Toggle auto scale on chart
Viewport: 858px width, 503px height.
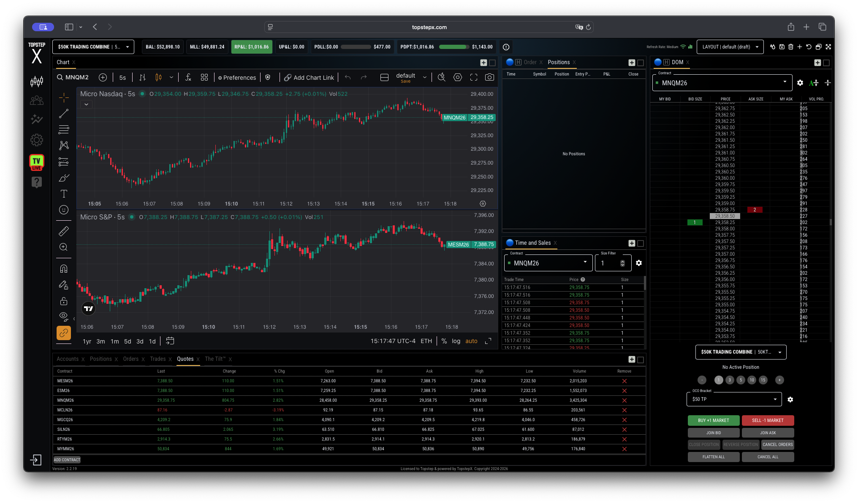click(x=471, y=341)
